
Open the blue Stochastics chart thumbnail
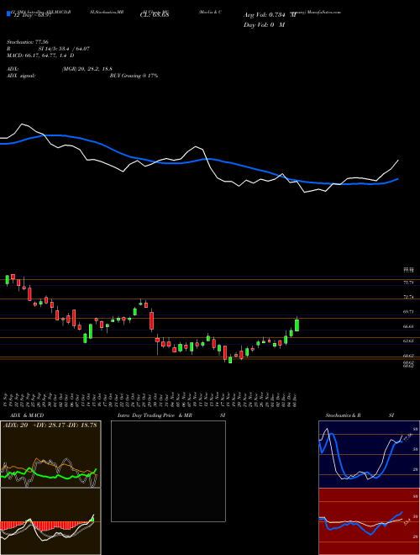369,454
